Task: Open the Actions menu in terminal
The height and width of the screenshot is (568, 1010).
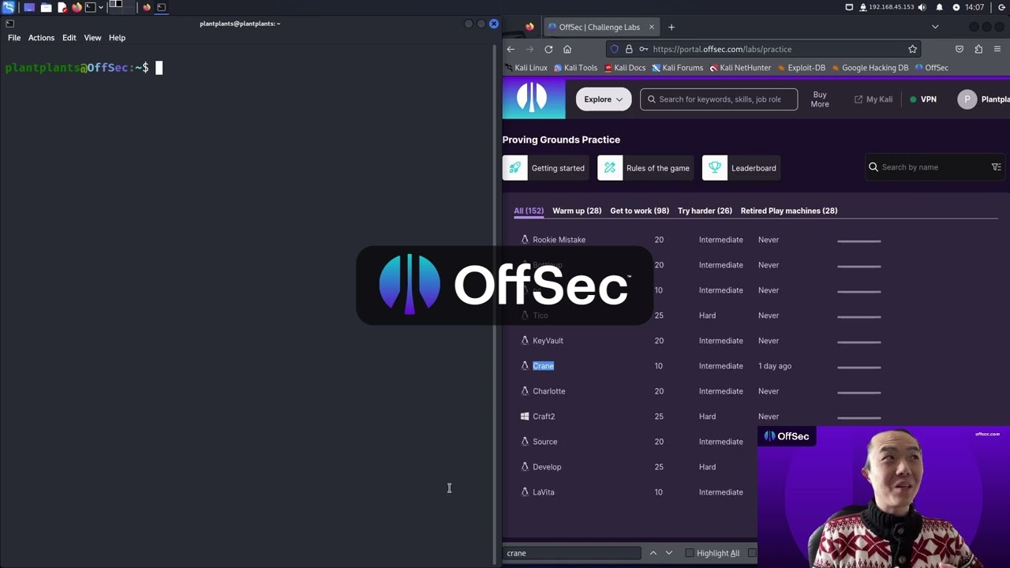Action: click(41, 38)
